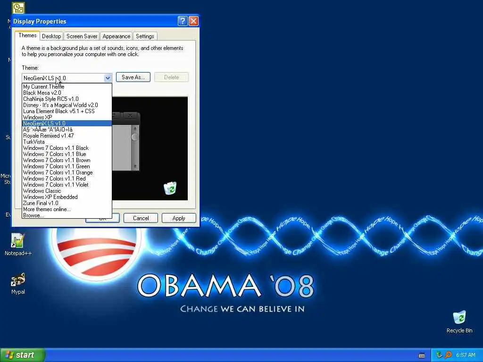Click the taskbar clock showing 6:57 AM
This screenshot has width=483, height=362.
[466, 355]
